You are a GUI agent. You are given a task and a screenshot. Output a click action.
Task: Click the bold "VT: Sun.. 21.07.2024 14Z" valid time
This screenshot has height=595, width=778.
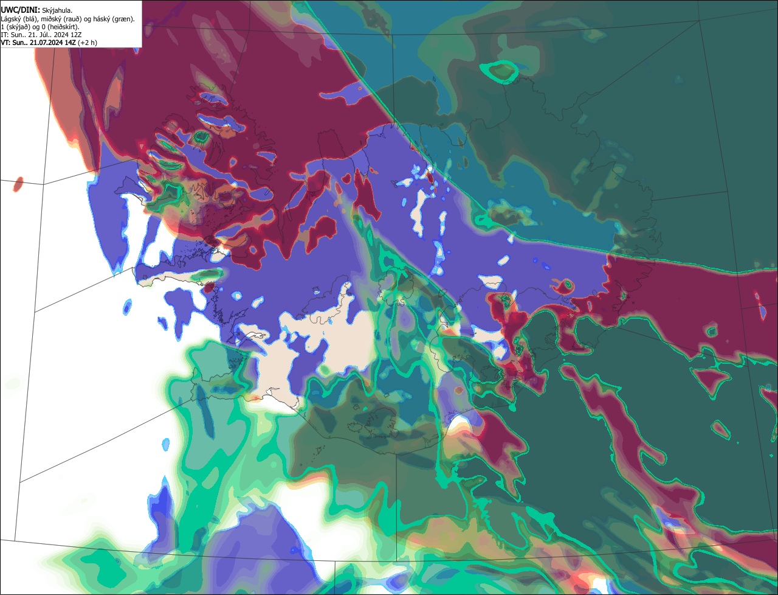click(38, 43)
